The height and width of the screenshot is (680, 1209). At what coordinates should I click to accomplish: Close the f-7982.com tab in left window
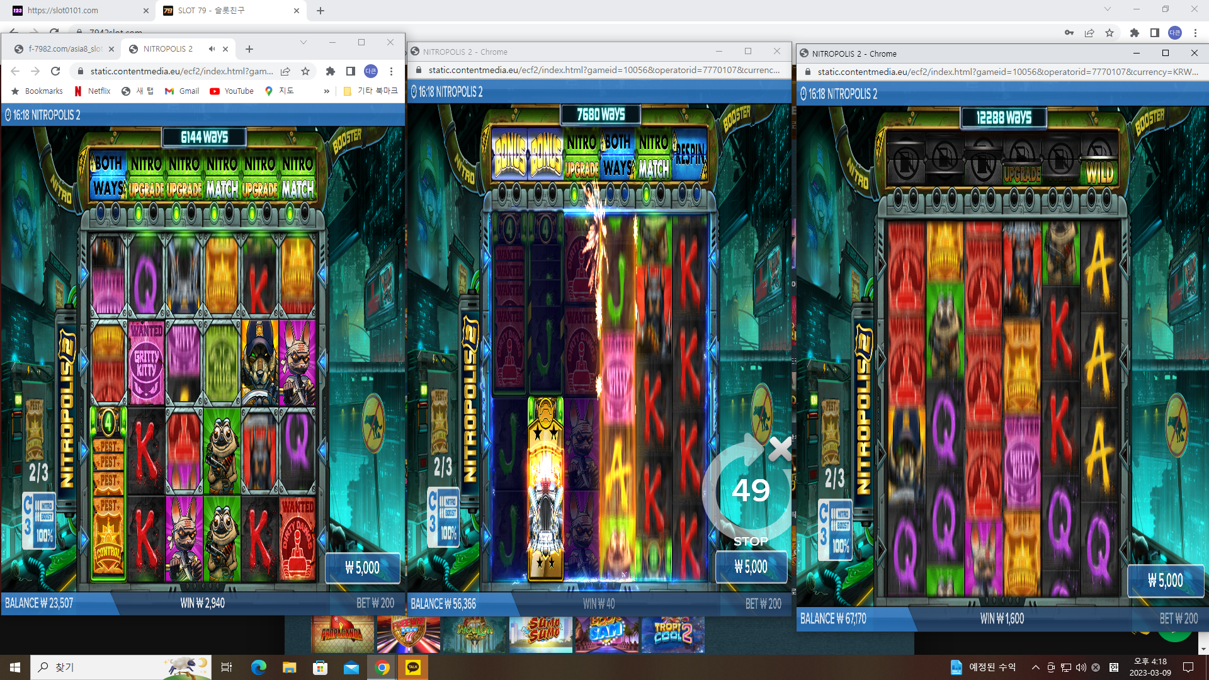pyautogui.click(x=111, y=49)
